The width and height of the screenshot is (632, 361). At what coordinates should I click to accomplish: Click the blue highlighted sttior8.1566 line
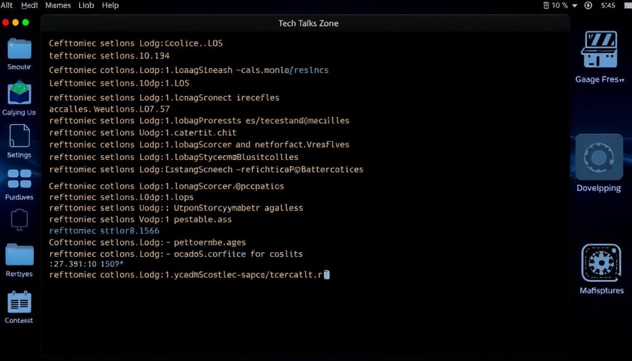[x=104, y=231]
